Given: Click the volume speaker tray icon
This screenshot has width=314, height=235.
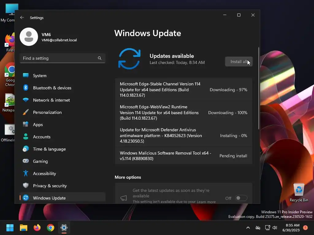Looking at the screenshot, I should coord(275,228).
